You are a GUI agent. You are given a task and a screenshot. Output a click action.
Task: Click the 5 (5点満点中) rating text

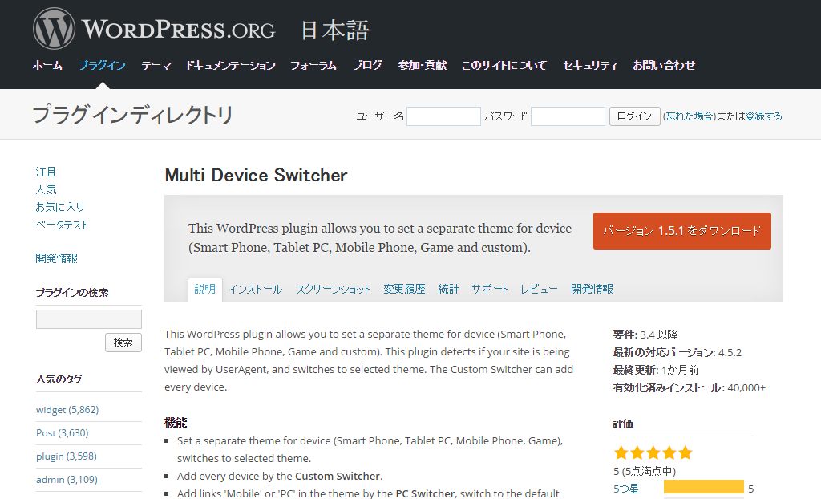click(x=645, y=471)
